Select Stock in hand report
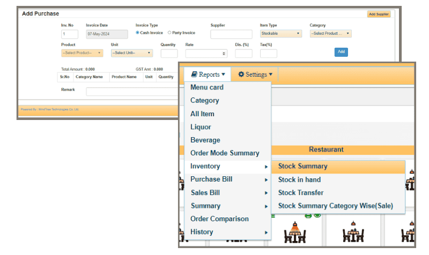Viewport: 429px width, 255px height. [x=299, y=179]
